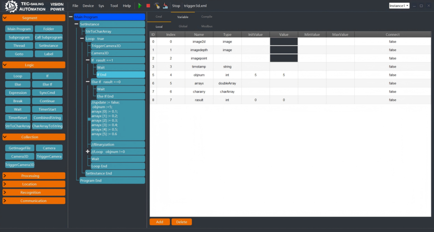The image size is (434, 232).
Task: Open the Instance1 dropdown
Action: [x=399, y=6]
